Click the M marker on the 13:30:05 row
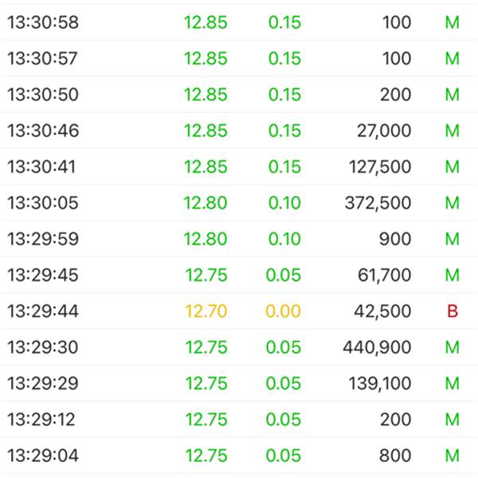The height and width of the screenshot is (478, 478). pyautogui.click(x=453, y=202)
